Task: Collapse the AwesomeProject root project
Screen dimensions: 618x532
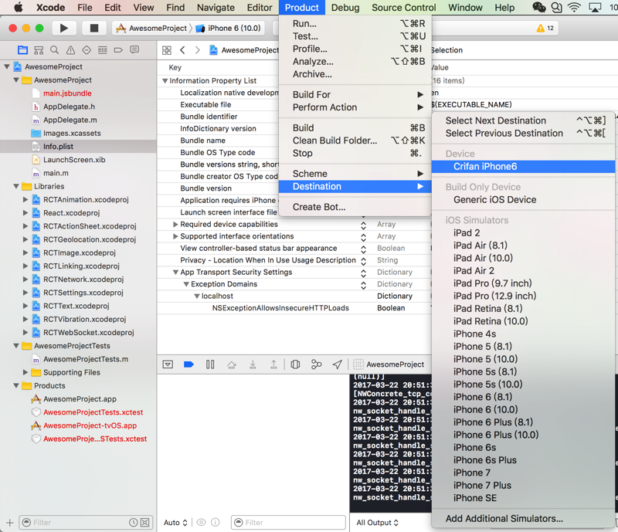Action: pyautogui.click(x=7, y=66)
